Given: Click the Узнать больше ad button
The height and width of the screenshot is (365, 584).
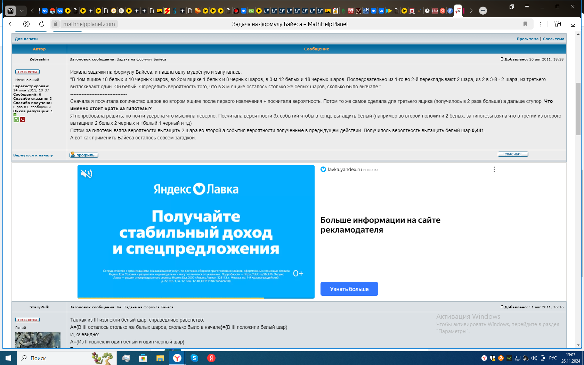Looking at the screenshot, I should (x=349, y=289).
